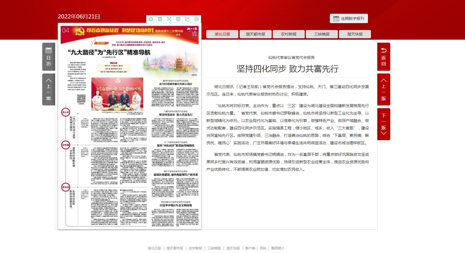Open 打造华中地区生态文明高地 article on page
The image size is (465, 253).
pos(175,205)
